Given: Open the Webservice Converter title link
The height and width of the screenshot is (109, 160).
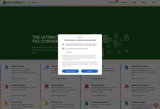Looking at the screenshot, I should (140, 85).
